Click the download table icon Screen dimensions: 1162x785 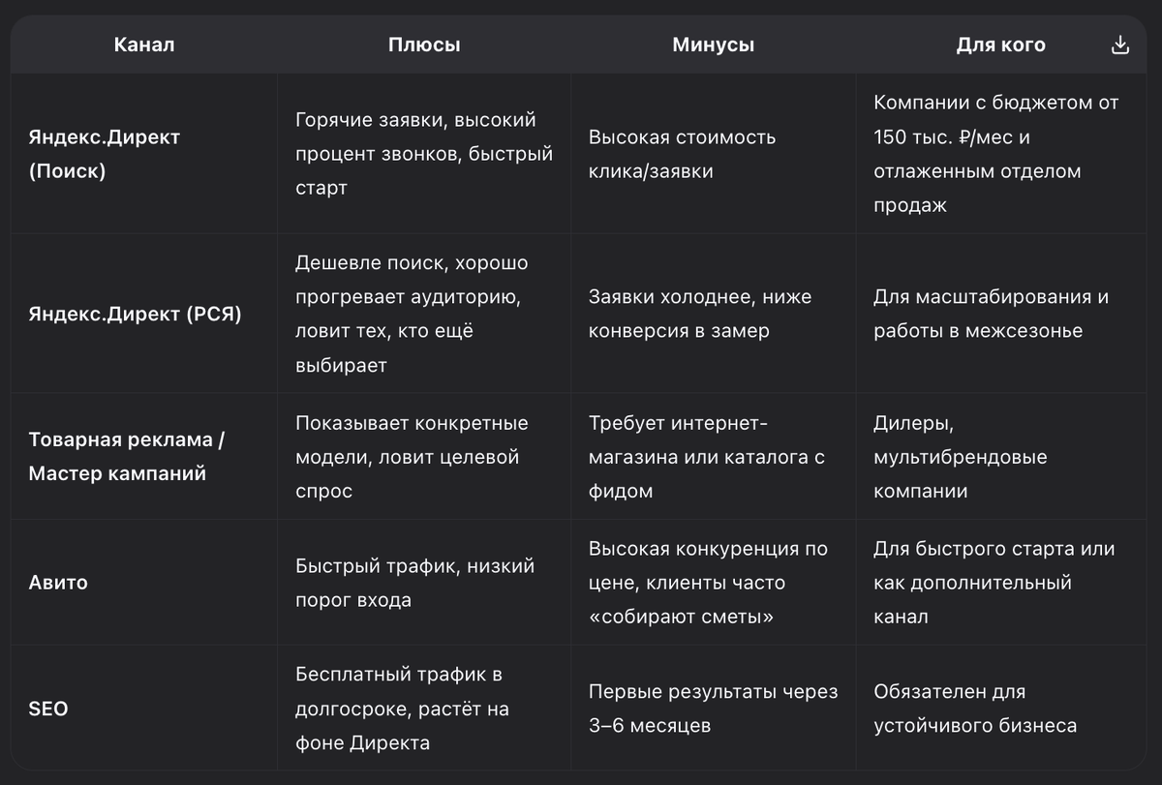(x=1120, y=45)
